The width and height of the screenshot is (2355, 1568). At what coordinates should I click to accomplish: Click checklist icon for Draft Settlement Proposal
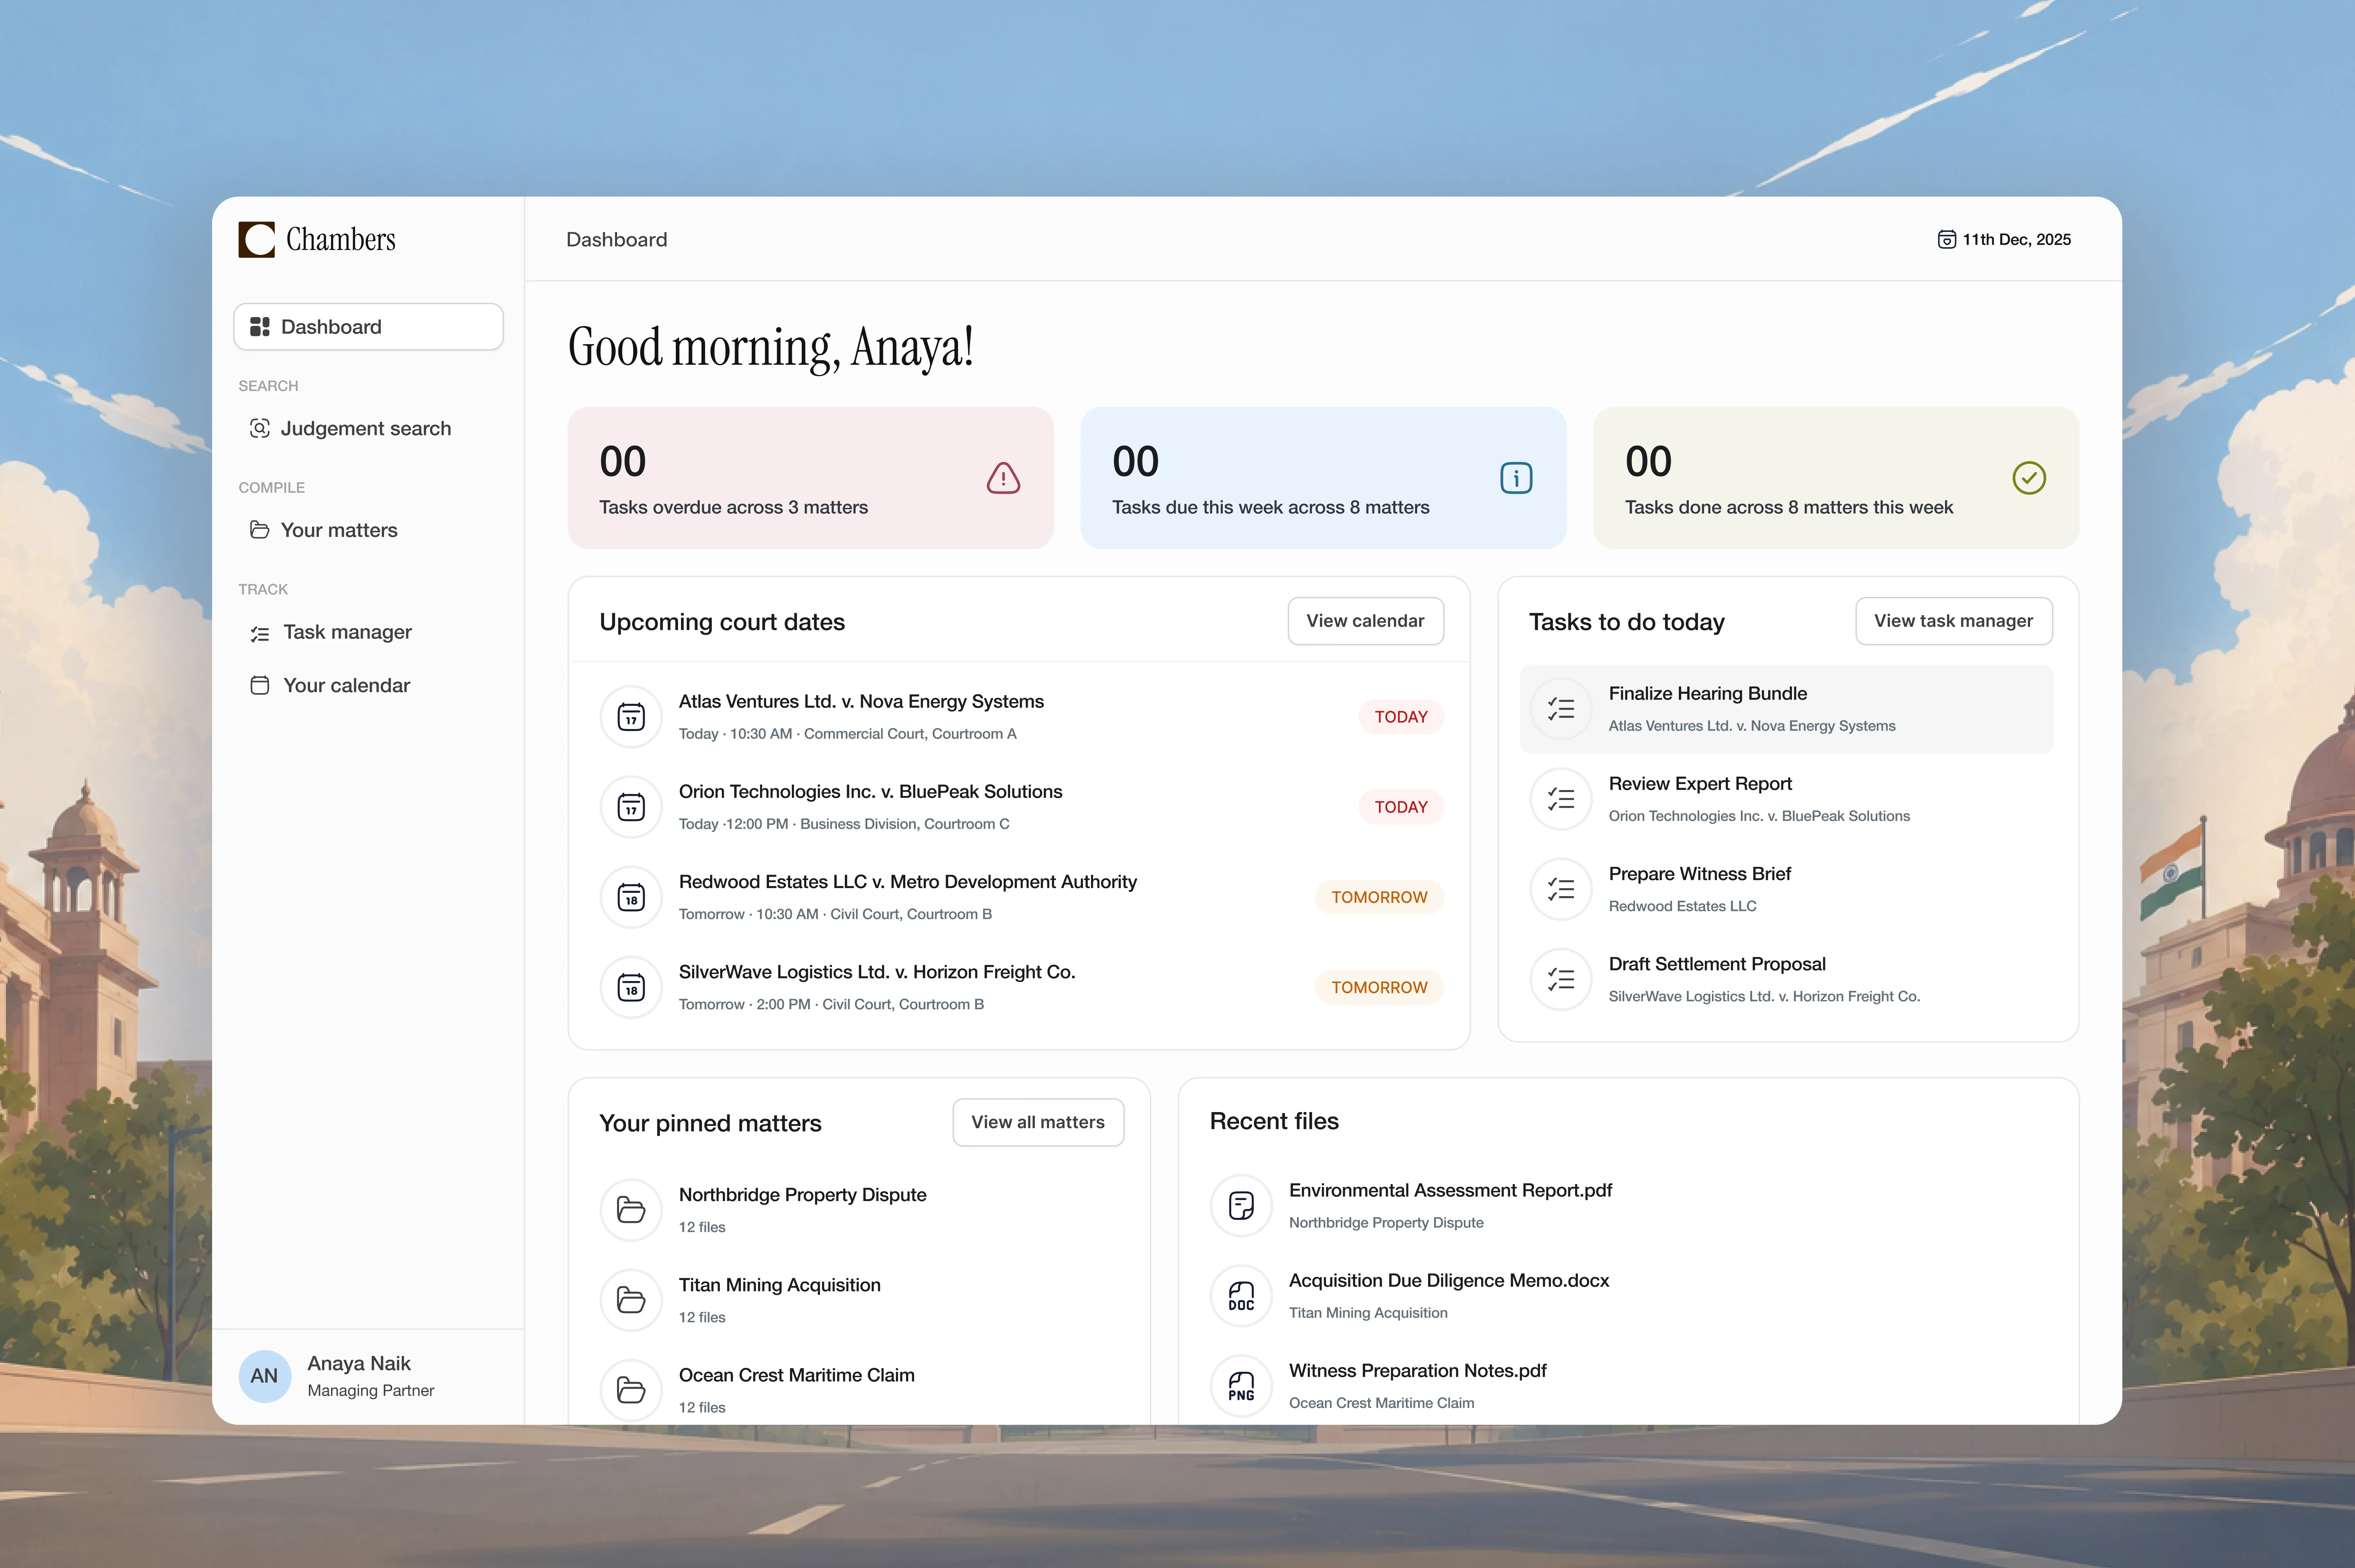[x=1561, y=979]
